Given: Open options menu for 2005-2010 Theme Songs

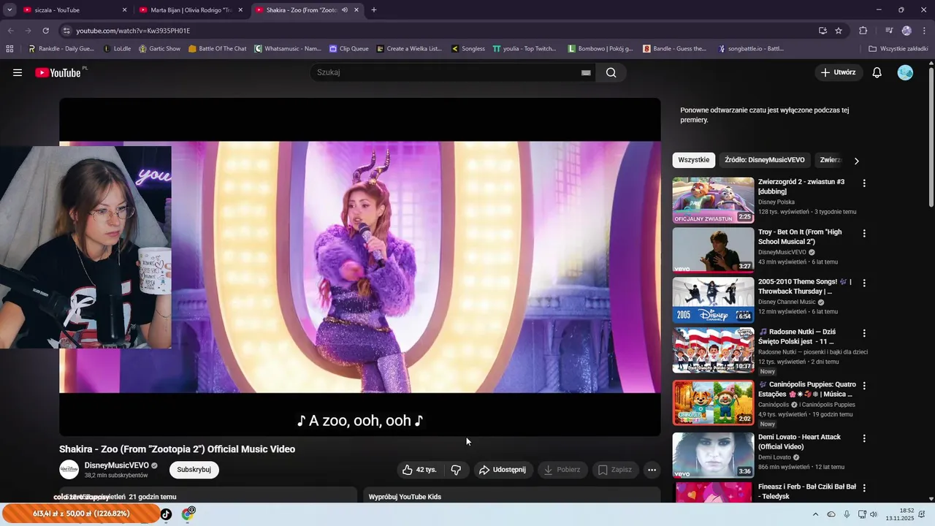Looking at the screenshot, I should click(864, 283).
